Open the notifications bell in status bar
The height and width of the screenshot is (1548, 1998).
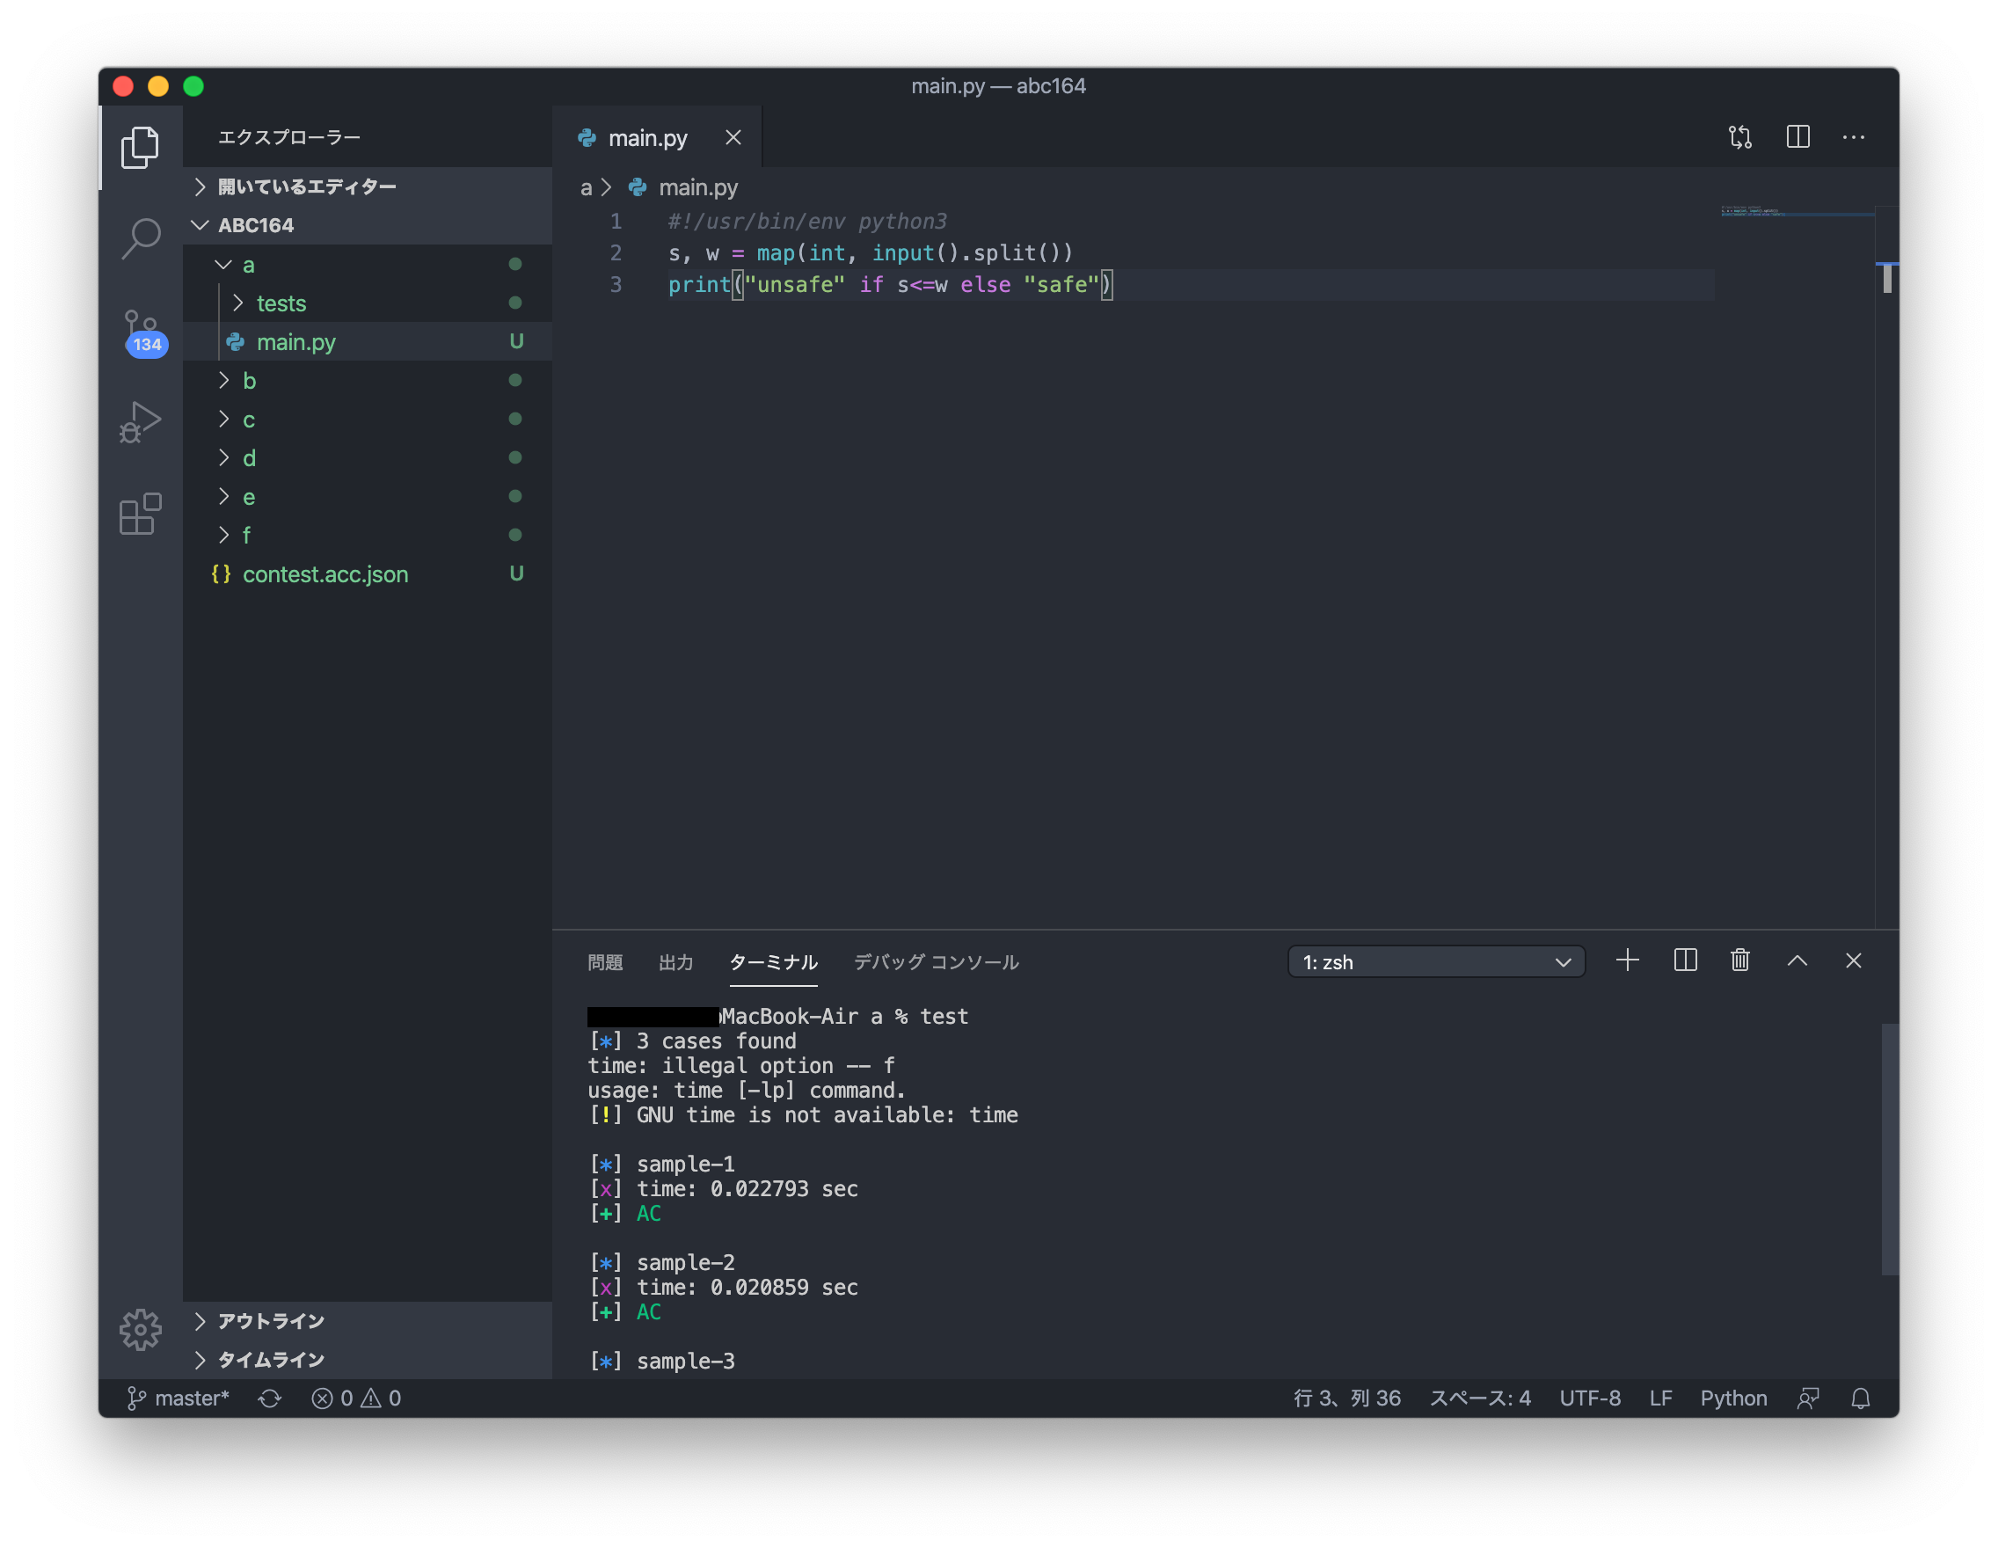(x=1860, y=1398)
